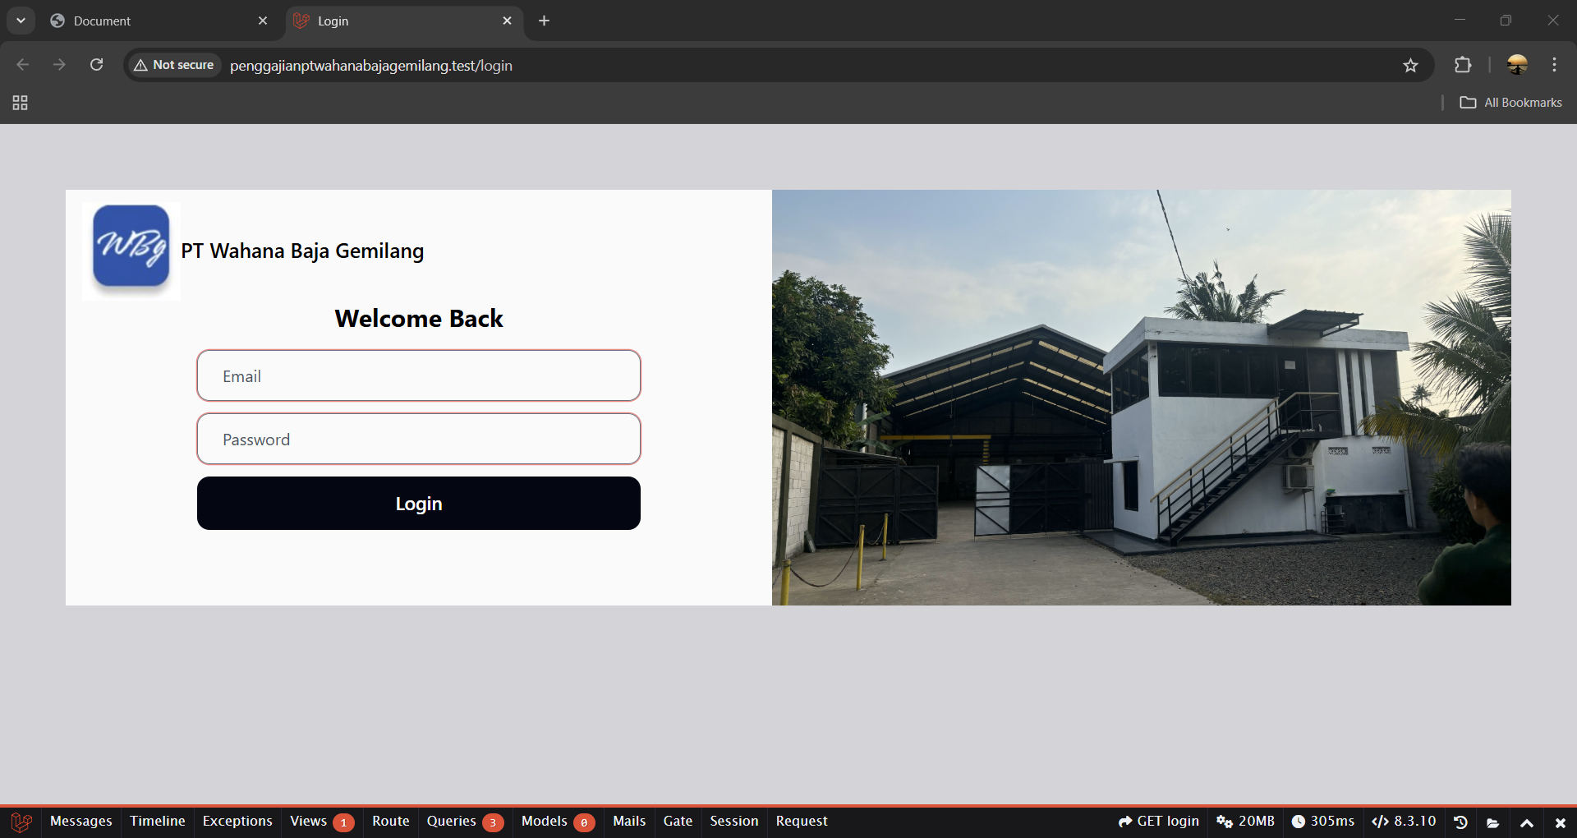This screenshot has height=838, width=1577.
Task: Open the debugbar history clock icon
Action: [1460, 822]
